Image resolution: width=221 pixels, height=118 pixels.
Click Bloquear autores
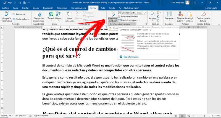click(x=181, y=17)
